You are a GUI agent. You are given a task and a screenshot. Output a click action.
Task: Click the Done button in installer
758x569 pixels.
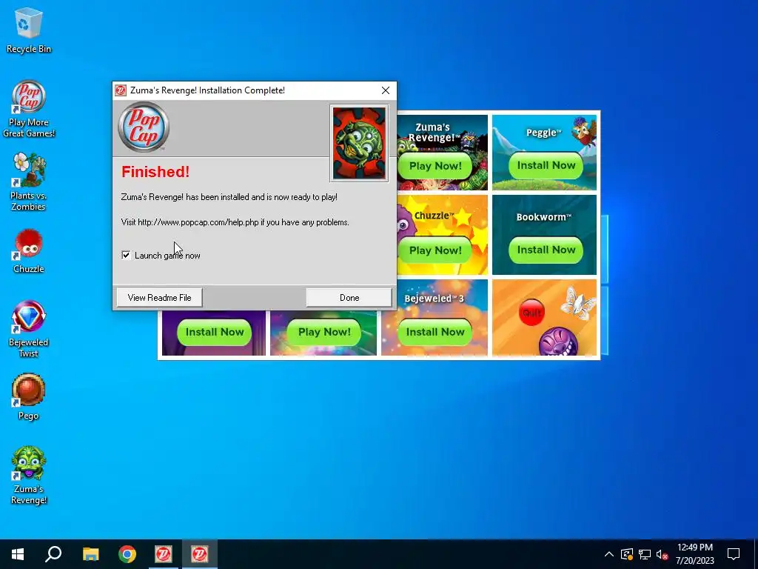coord(349,298)
